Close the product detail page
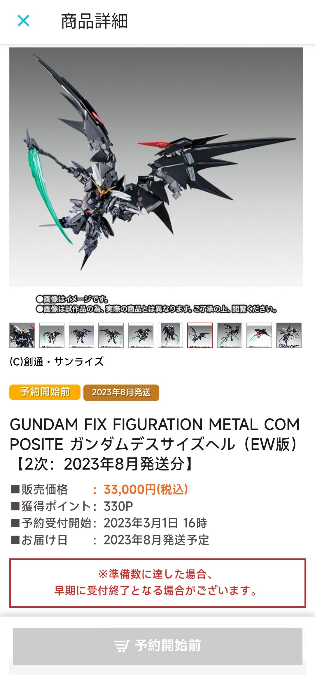Viewport: 315px width, 675px height. [23, 21]
